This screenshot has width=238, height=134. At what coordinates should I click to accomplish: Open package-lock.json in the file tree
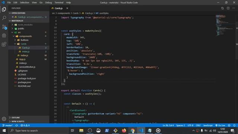27,79
